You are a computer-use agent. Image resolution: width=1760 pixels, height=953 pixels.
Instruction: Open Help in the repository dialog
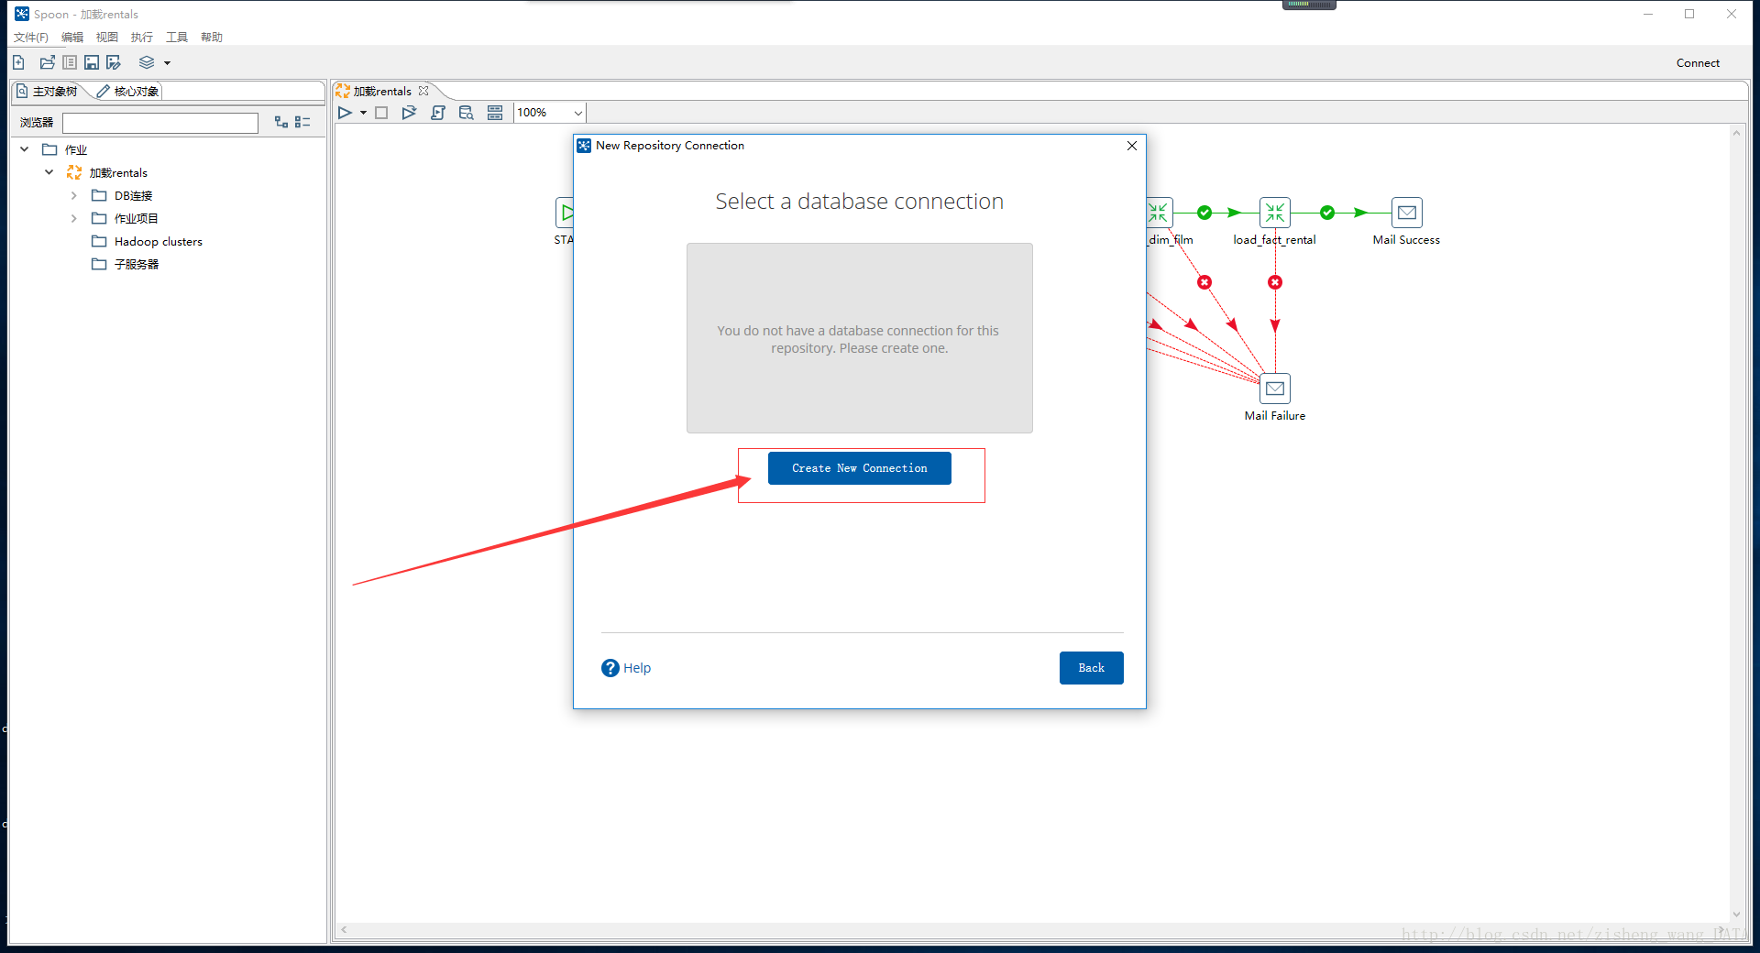tap(626, 668)
